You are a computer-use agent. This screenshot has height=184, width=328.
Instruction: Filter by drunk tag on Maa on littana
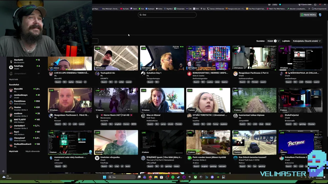pos(170,124)
